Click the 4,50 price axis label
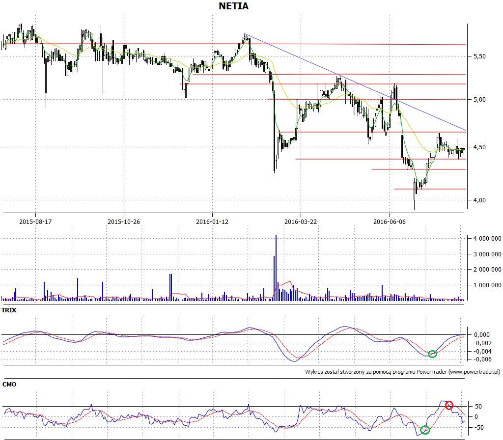The height and width of the screenshot is (440, 503). 479,147
